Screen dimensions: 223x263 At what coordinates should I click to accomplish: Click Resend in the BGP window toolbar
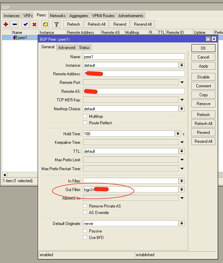tap(120, 24)
